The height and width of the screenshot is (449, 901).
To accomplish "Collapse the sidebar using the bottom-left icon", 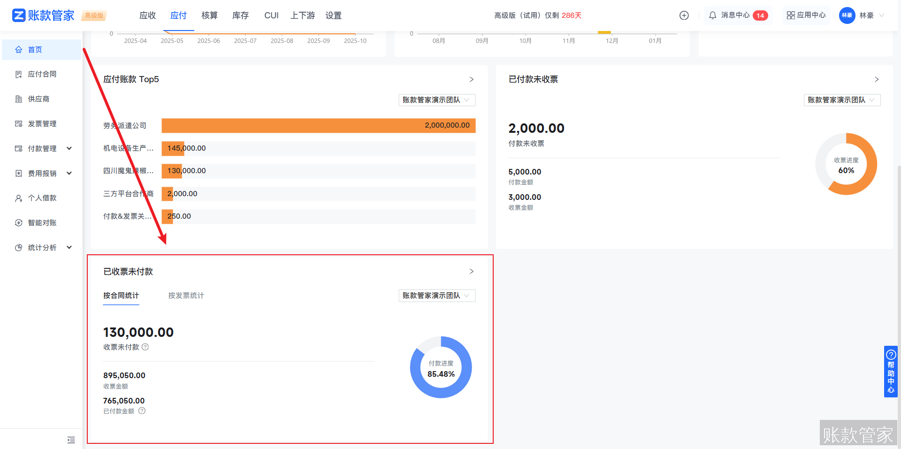I will tap(71, 440).
